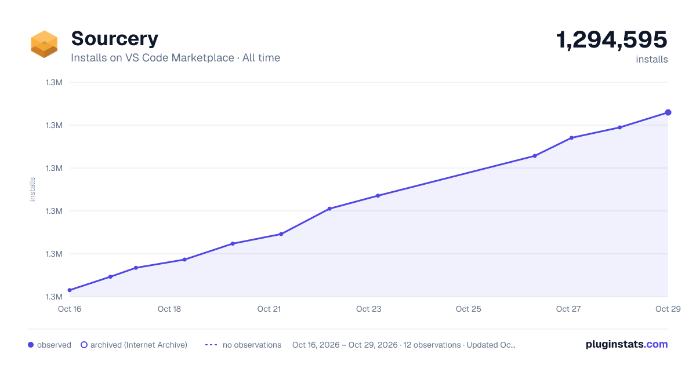Click the 'no observations' legend text
696x365 pixels.
pos(252,345)
